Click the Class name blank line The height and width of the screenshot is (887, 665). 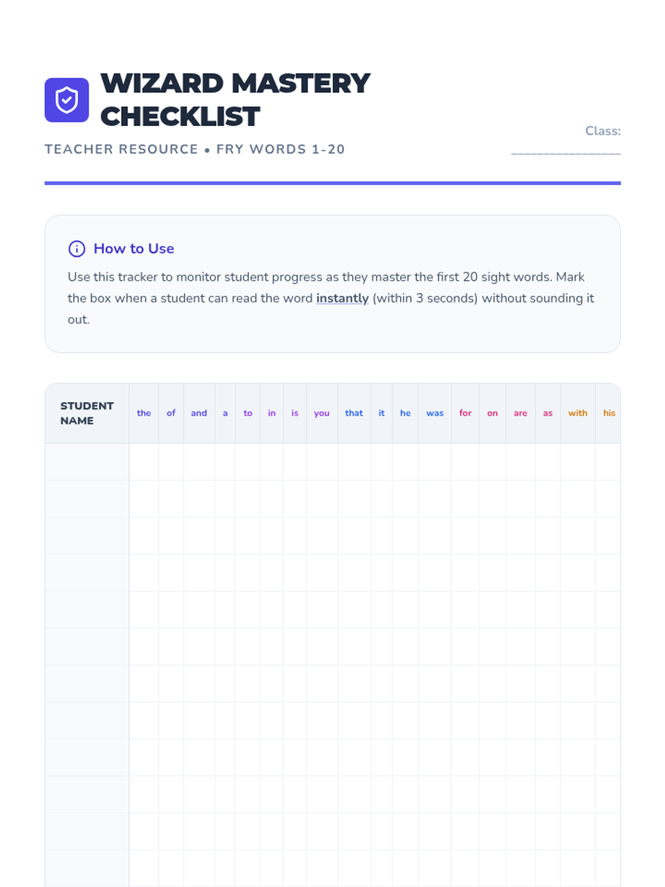click(566, 151)
